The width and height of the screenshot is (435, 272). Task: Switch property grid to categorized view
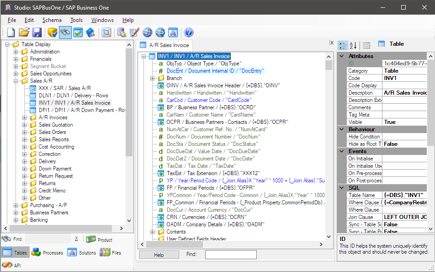coord(343,46)
